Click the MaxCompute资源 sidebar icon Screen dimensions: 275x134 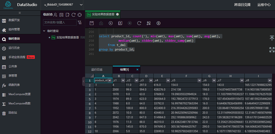coord(4,95)
